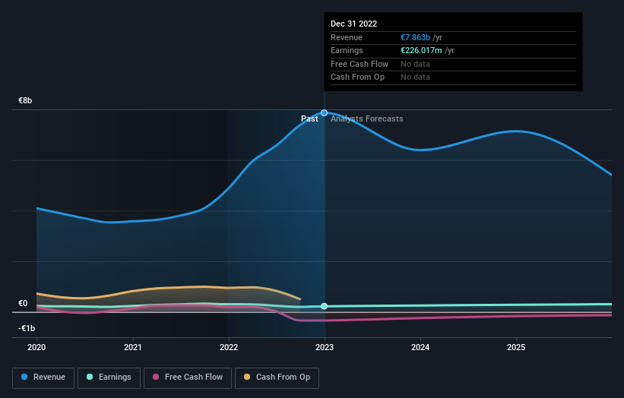Viewport: 624px width, 398px height.
Task: Click the 'Analysts Forecasts' label
Action: [x=367, y=118]
